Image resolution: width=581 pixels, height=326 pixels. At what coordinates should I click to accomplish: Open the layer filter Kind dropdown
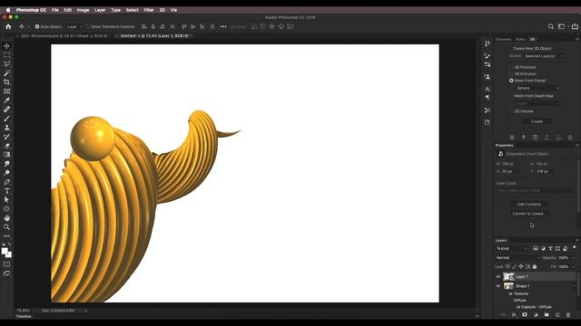click(512, 248)
